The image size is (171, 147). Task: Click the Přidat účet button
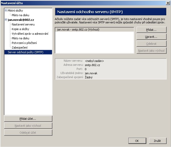(28, 119)
